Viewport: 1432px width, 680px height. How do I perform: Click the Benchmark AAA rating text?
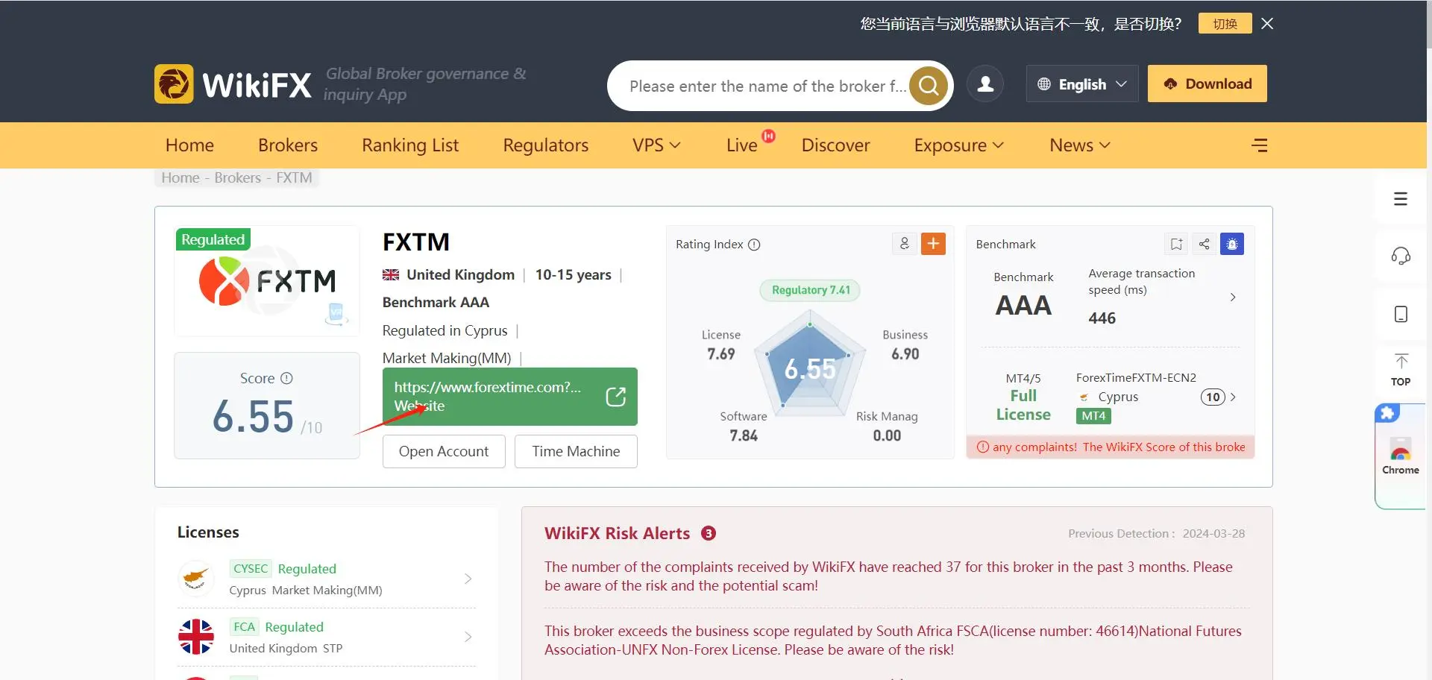click(x=436, y=302)
